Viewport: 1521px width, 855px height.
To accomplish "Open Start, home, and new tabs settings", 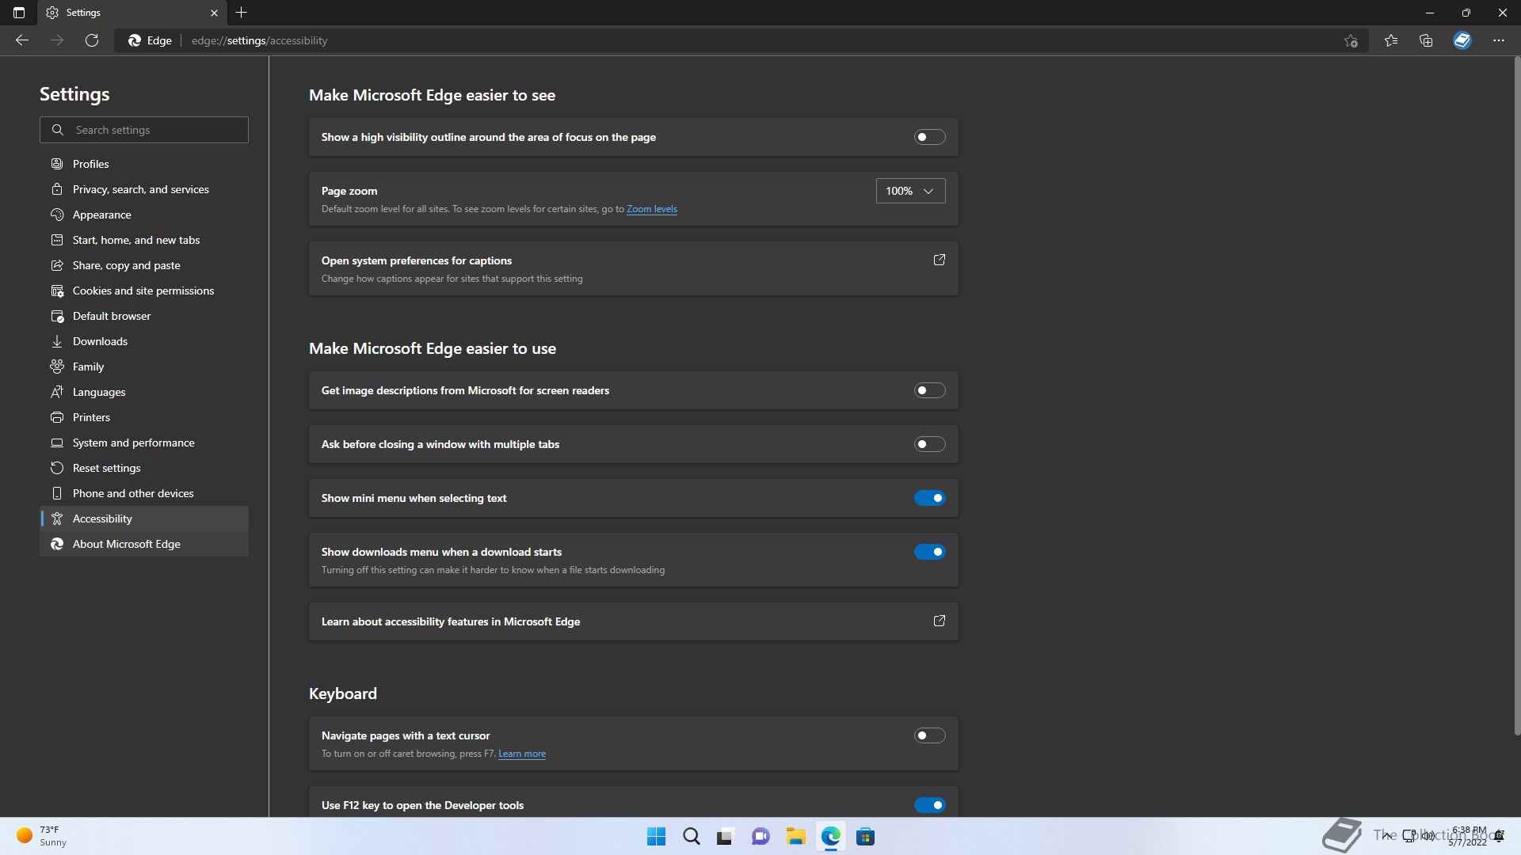I will (x=144, y=240).
